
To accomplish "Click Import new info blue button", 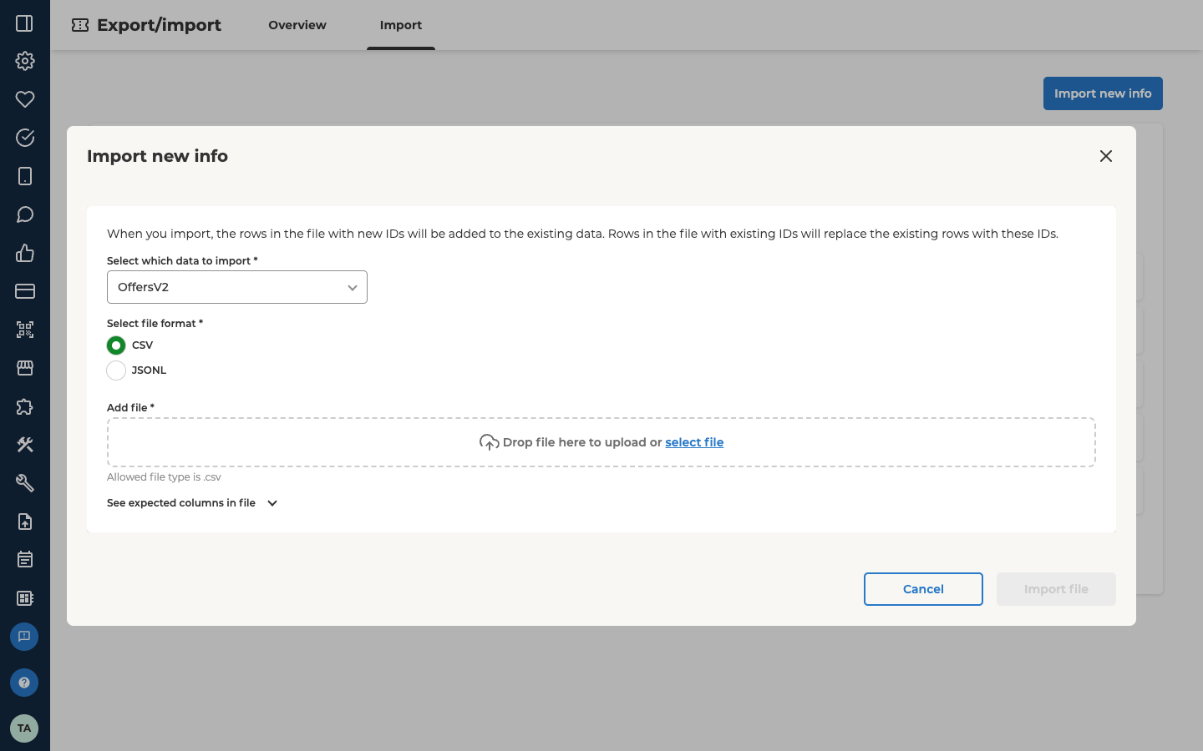I will [x=1103, y=93].
